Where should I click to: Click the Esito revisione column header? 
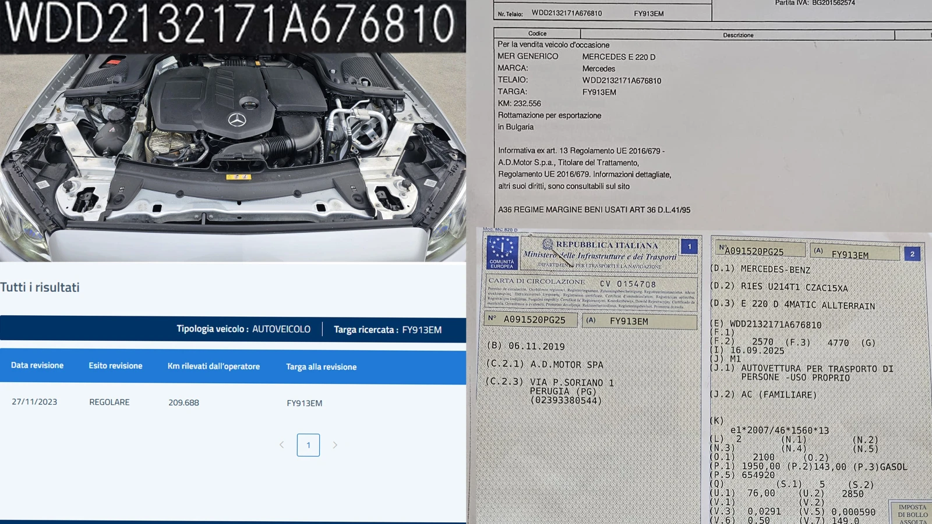tap(115, 366)
